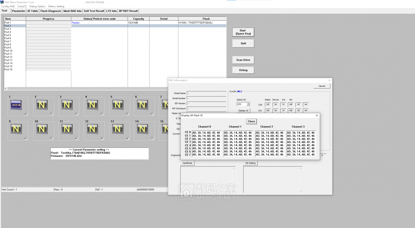Open the Config HUB menu
Screen dimensions: 415x228
point(8,6)
